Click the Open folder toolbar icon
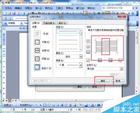 [x=10, y=13]
